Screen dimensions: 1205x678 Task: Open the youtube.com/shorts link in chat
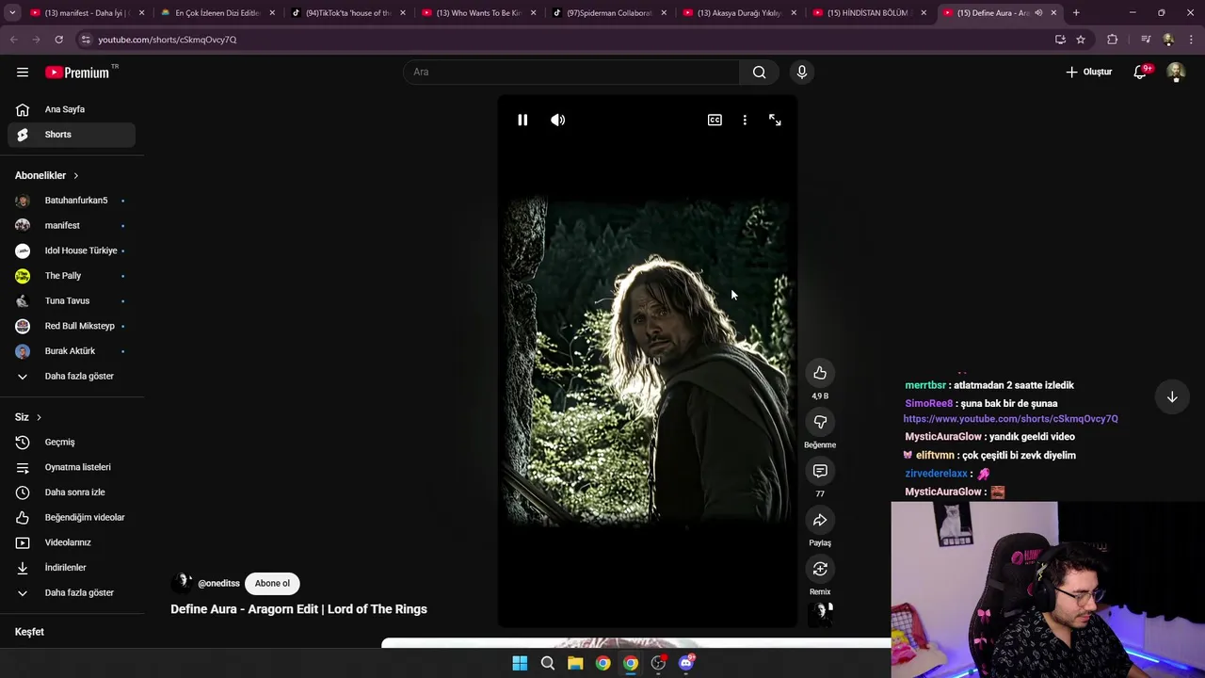tap(1010, 419)
